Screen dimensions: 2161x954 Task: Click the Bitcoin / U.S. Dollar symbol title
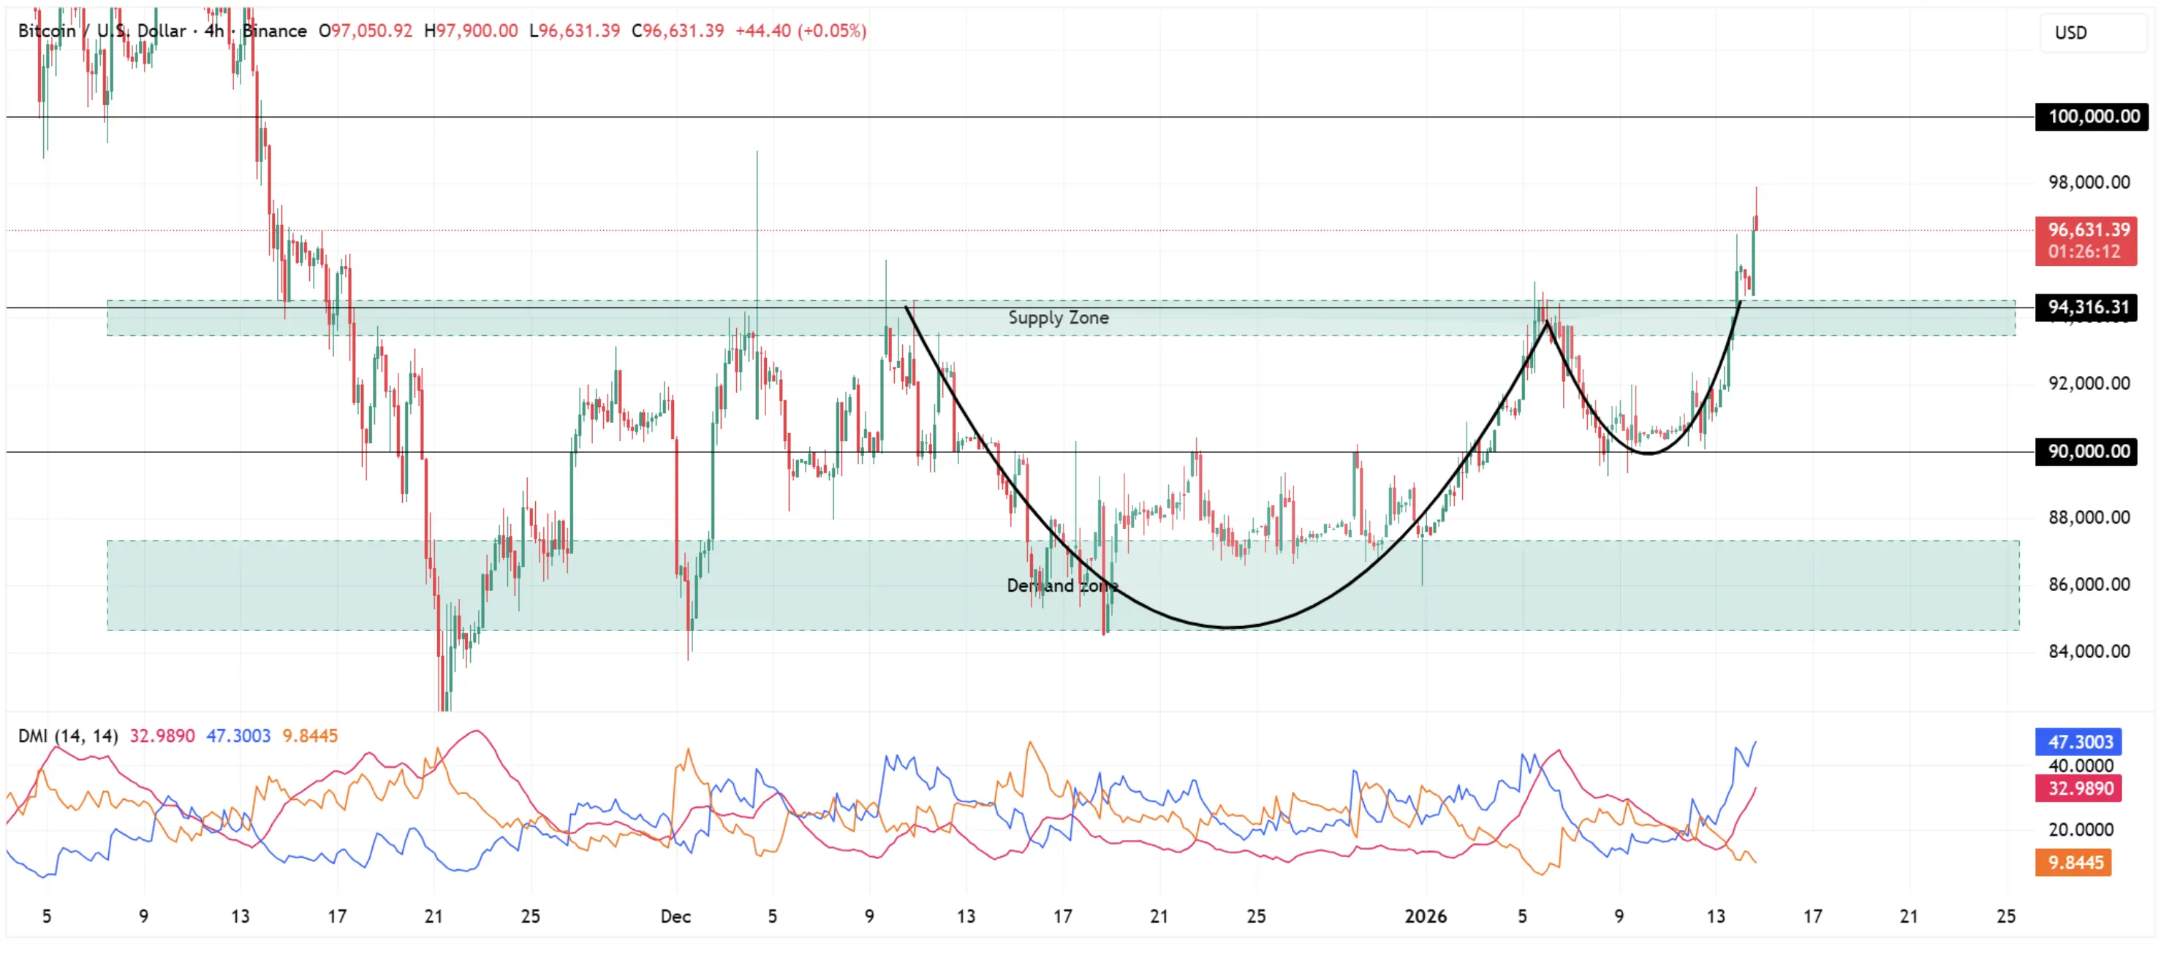102,31
